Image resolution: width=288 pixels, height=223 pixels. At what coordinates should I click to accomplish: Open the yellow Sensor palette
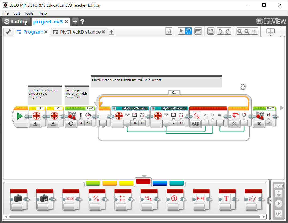pos(126,183)
